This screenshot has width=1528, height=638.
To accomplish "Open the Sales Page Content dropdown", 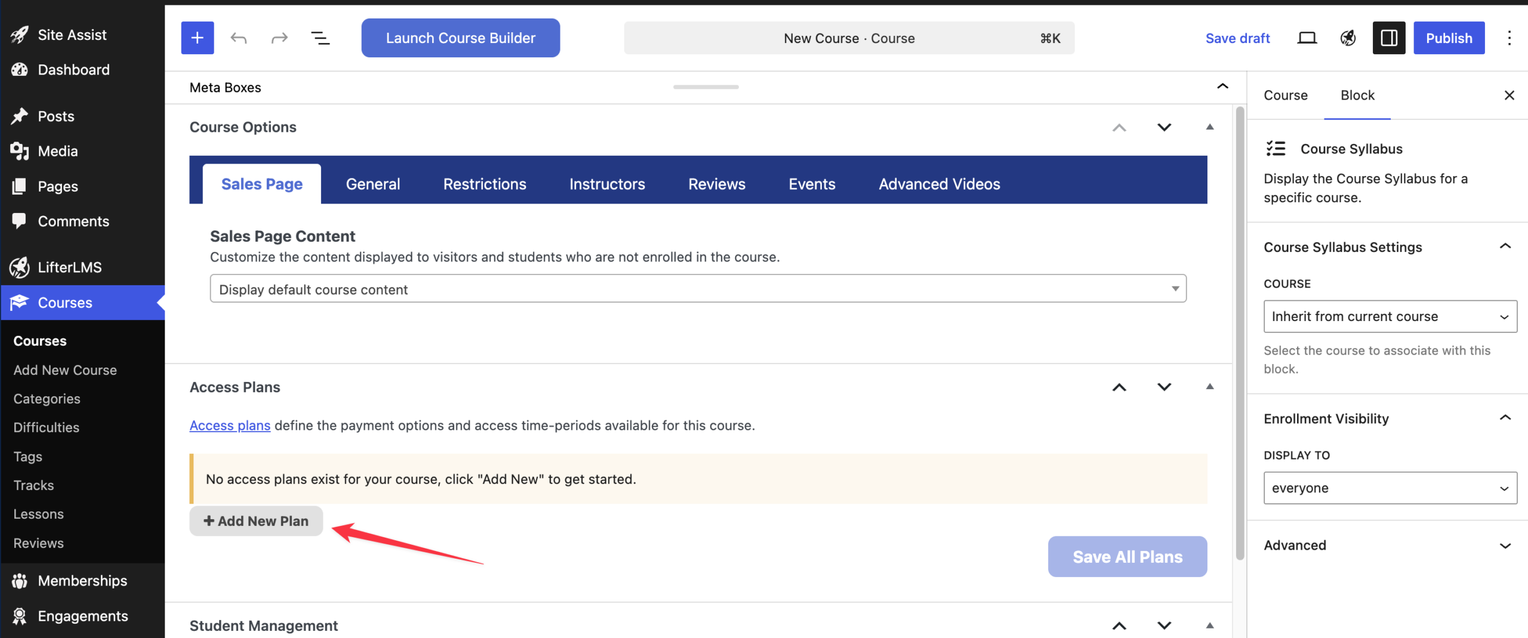I will click(698, 289).
